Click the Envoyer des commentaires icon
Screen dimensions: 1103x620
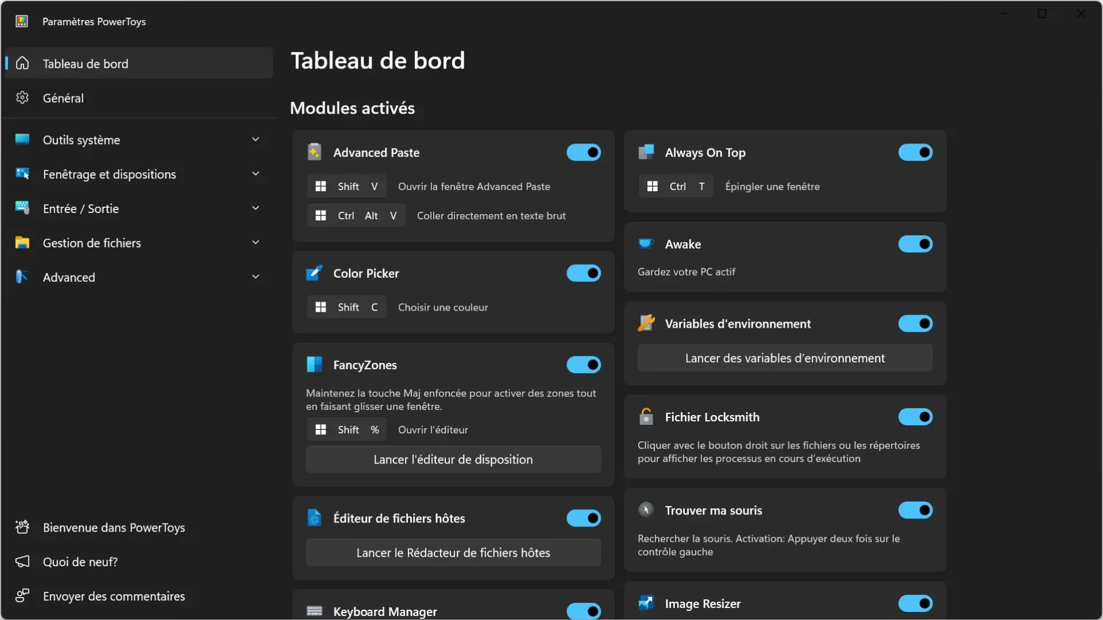click(x=22, y=596)
